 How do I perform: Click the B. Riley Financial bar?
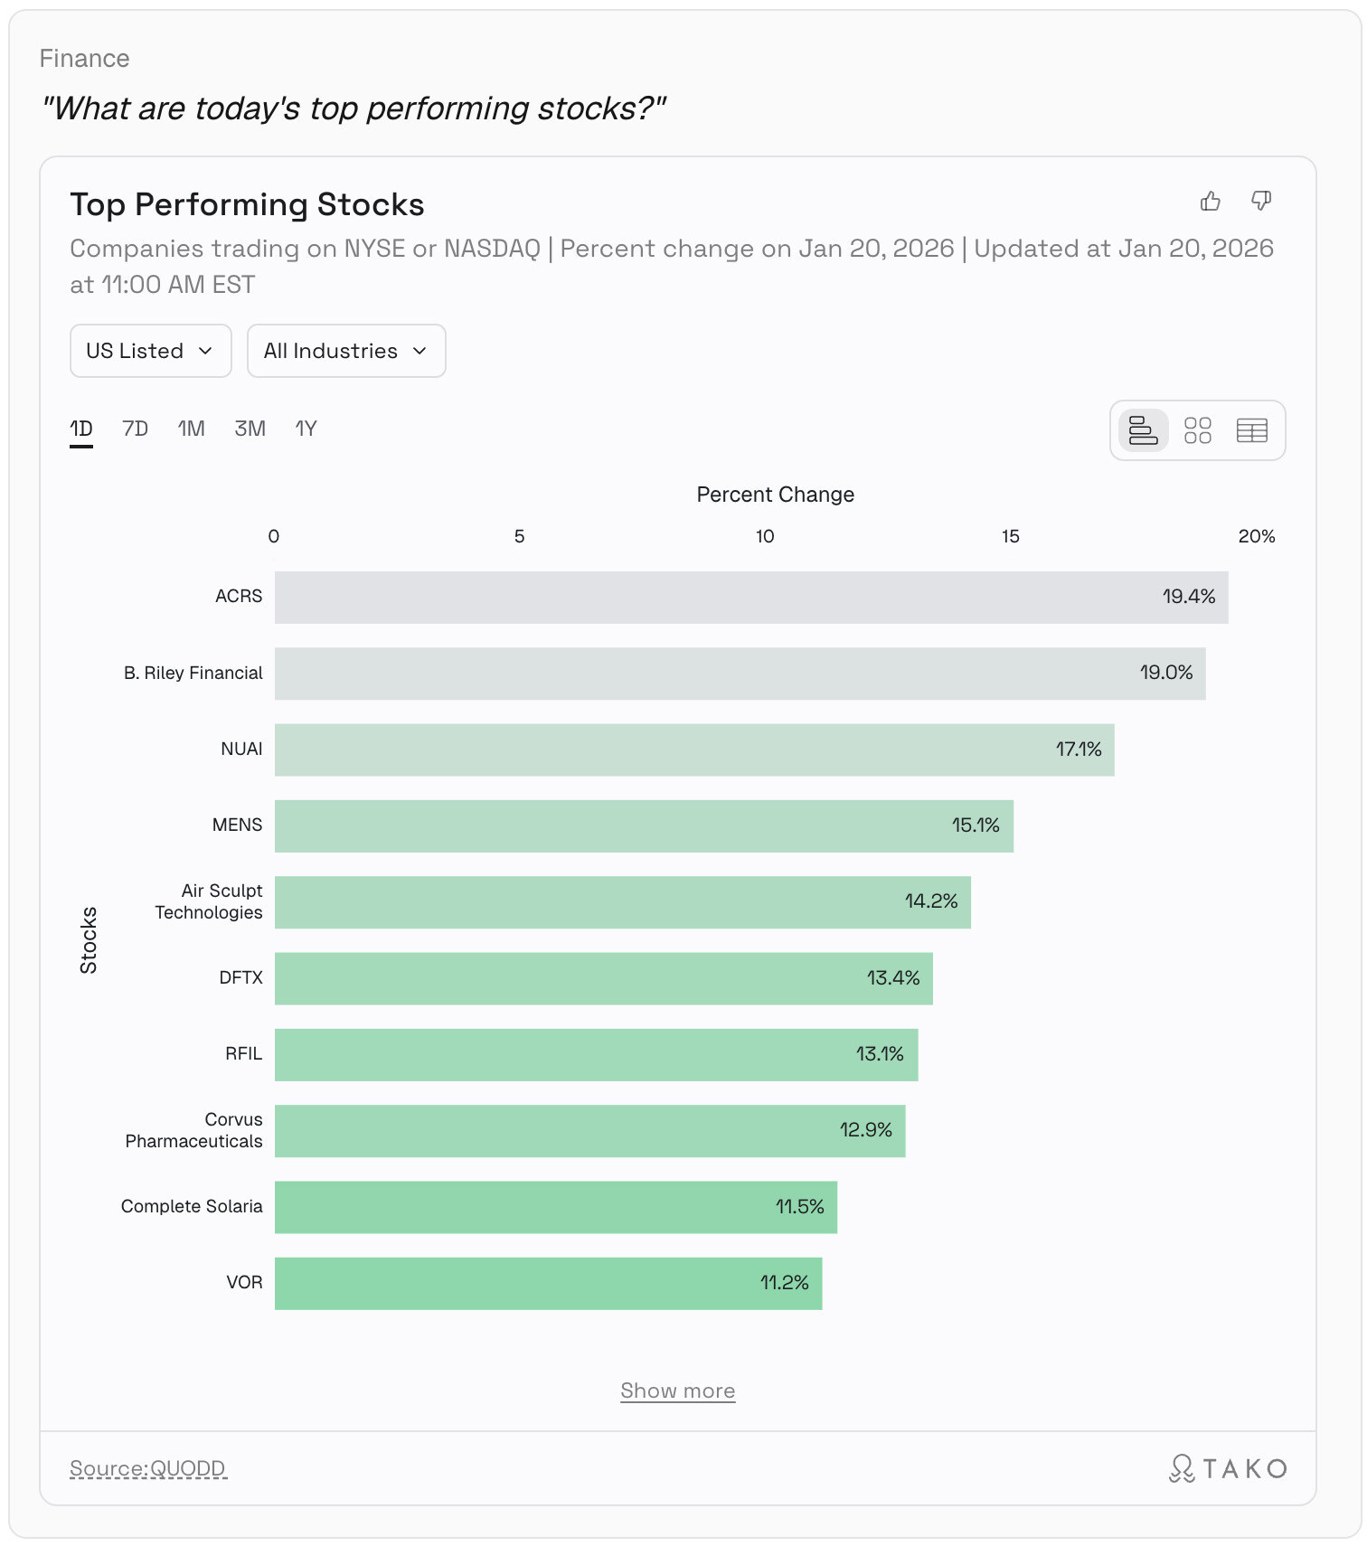pyautogui.click(x=740, y=674)
